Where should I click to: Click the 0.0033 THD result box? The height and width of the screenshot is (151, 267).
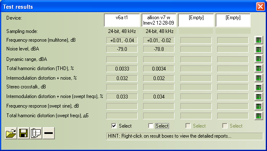tap(122, 69)
